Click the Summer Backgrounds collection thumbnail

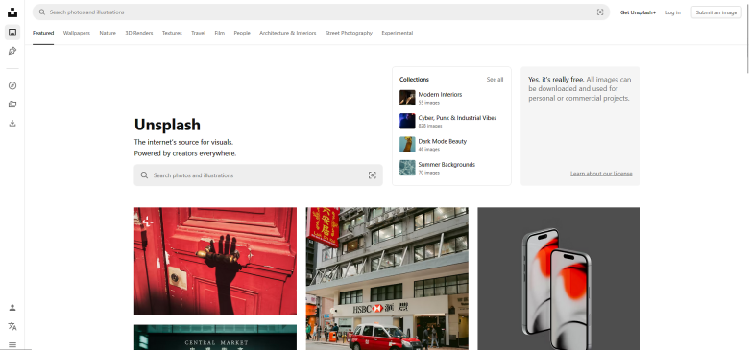pos(407,168)
